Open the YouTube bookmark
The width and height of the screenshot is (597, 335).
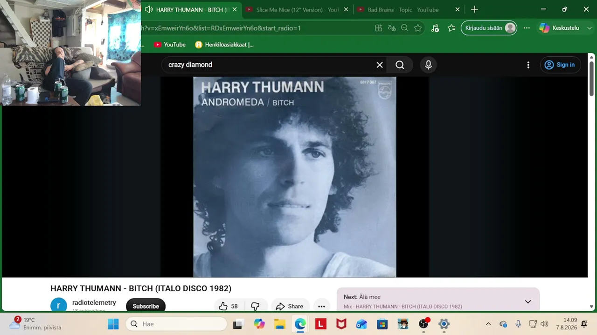pyautogui.click(x=170, y=45)
